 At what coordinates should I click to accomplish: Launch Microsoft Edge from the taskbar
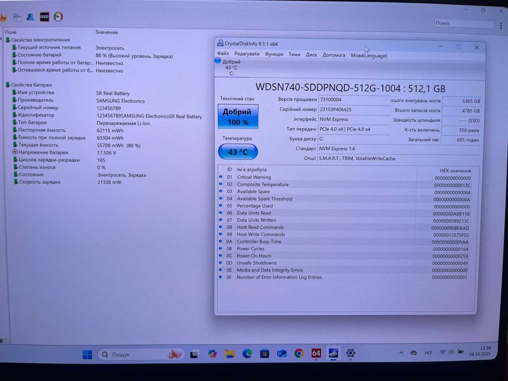[x=247, y=354]
